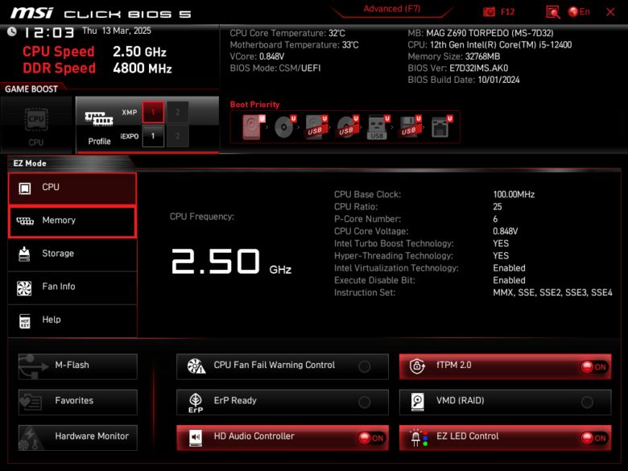Select the USB hard disk boot device icon
This screenshot has height=471, width=628.
click(x=316, y=126)
